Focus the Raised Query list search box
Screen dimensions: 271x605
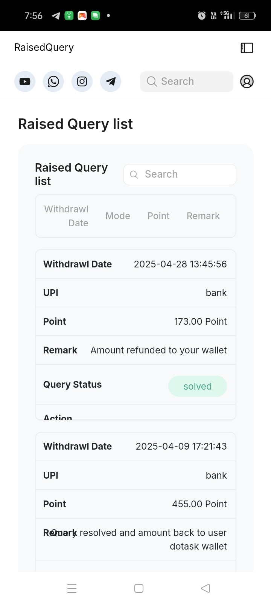pos(180,175)
